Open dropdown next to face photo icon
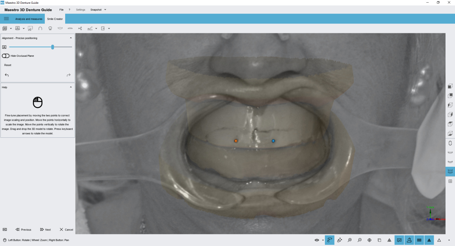Image resolution: width=455 pixels, height=246 pixels. click(x=24, y=28)
